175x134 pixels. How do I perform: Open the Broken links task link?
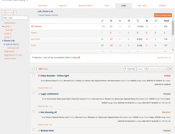pyautogui.click(x=47, y=131)
